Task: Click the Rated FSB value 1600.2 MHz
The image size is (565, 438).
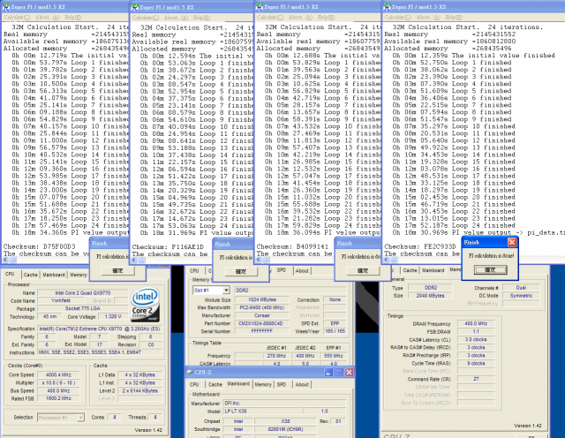Action: point(58,398)
